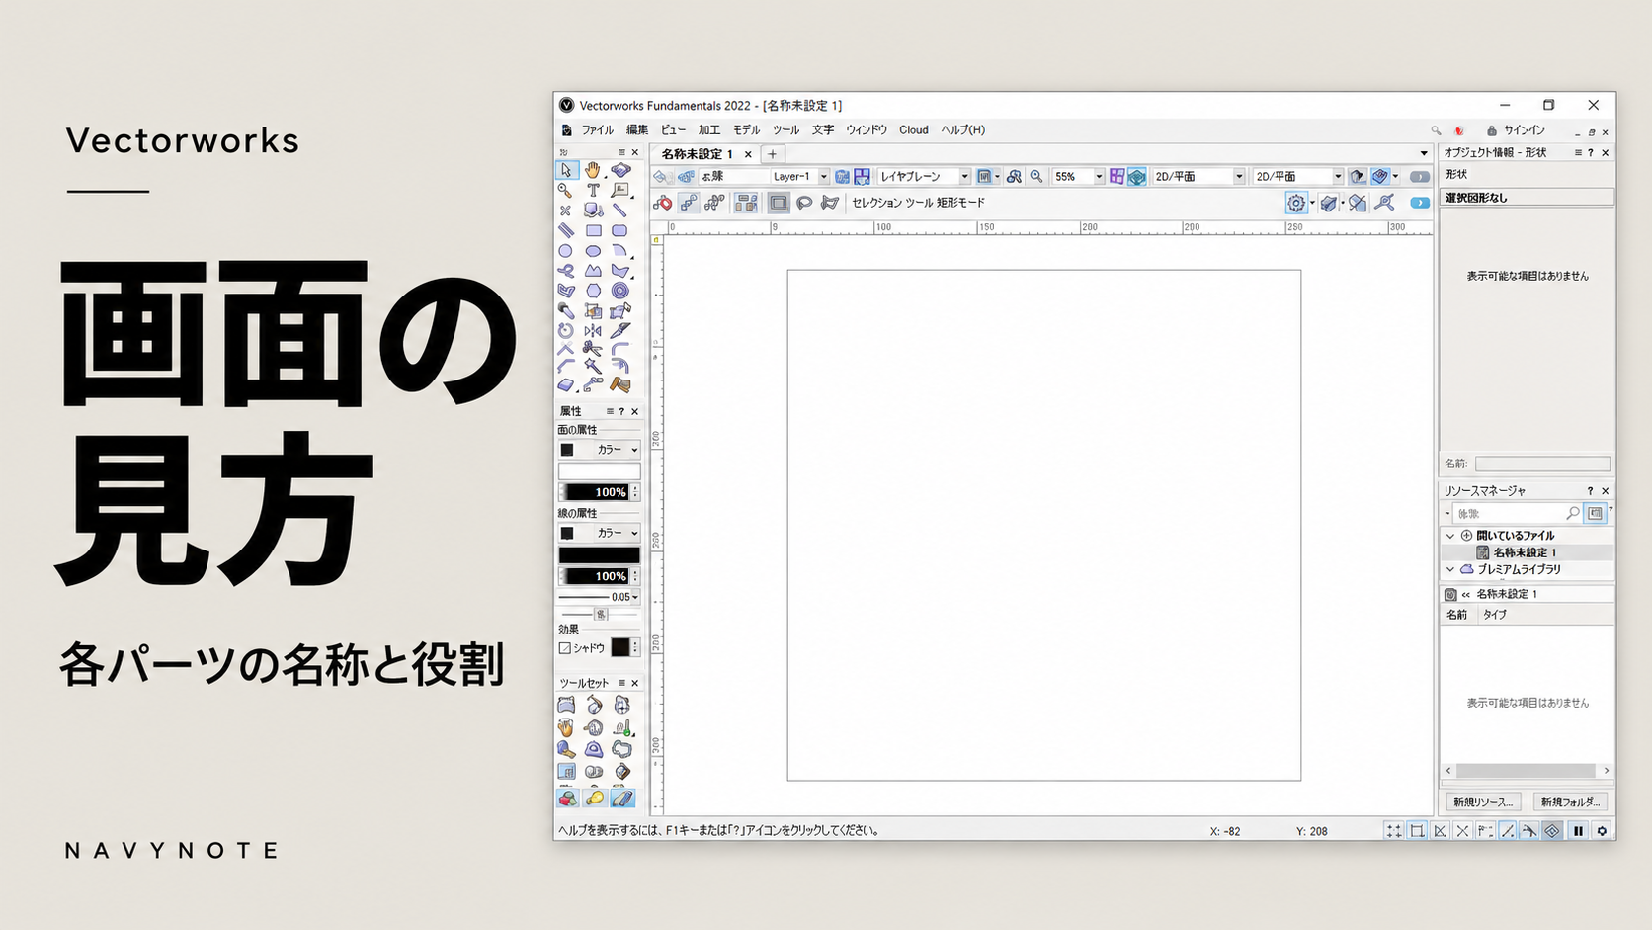Toggle the Shadow checkbox
This screenshot has height=930, width=1652.
(x=565, y=648)
